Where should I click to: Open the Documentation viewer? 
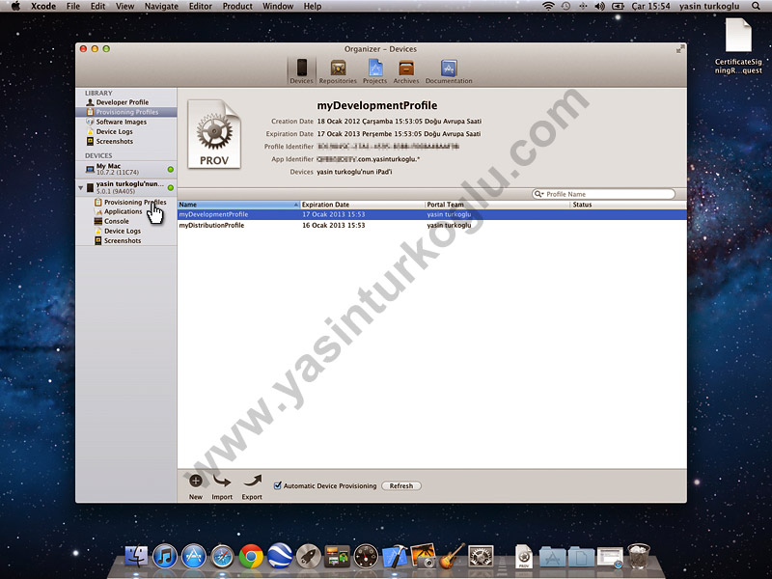(x=449, y=70)
